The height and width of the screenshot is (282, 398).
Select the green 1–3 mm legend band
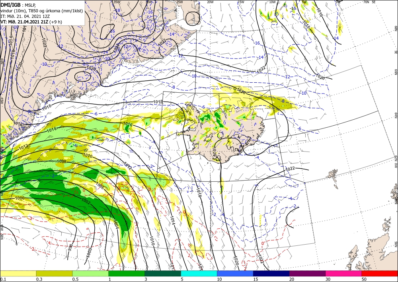pyautogui.click(x=127, y=273)
